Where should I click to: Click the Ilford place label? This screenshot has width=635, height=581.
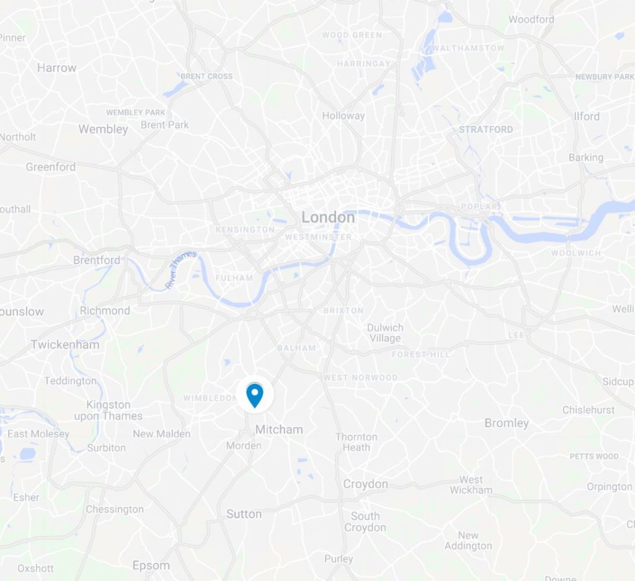(x=587, y=117)
